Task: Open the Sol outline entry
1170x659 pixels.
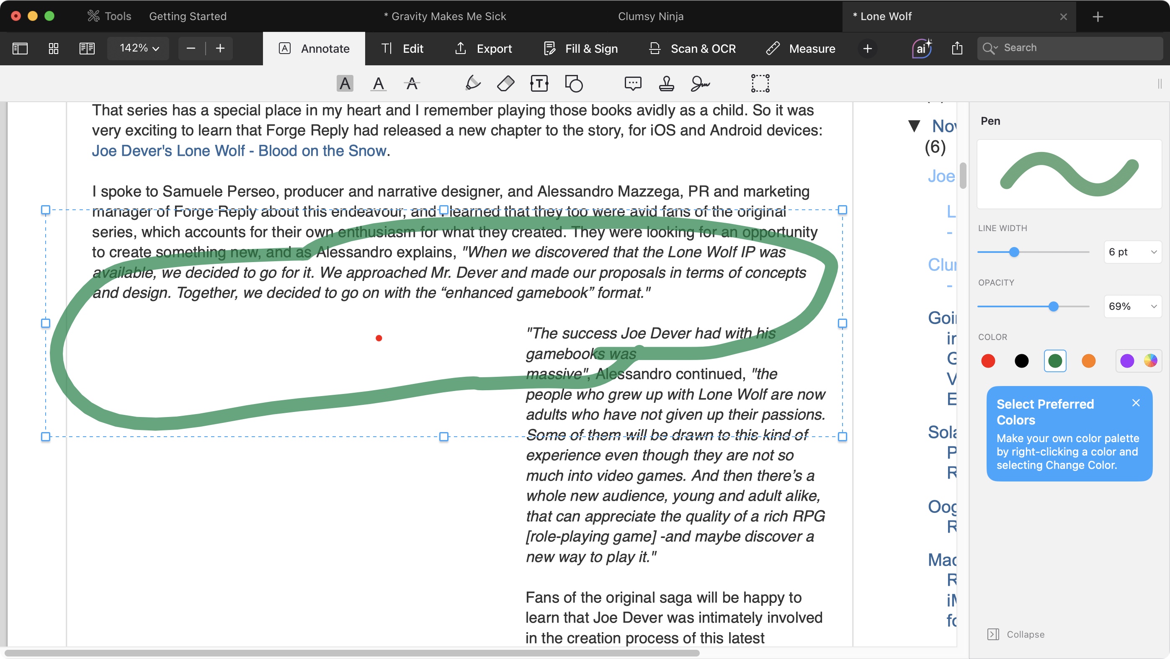Action: click(942, 432)
